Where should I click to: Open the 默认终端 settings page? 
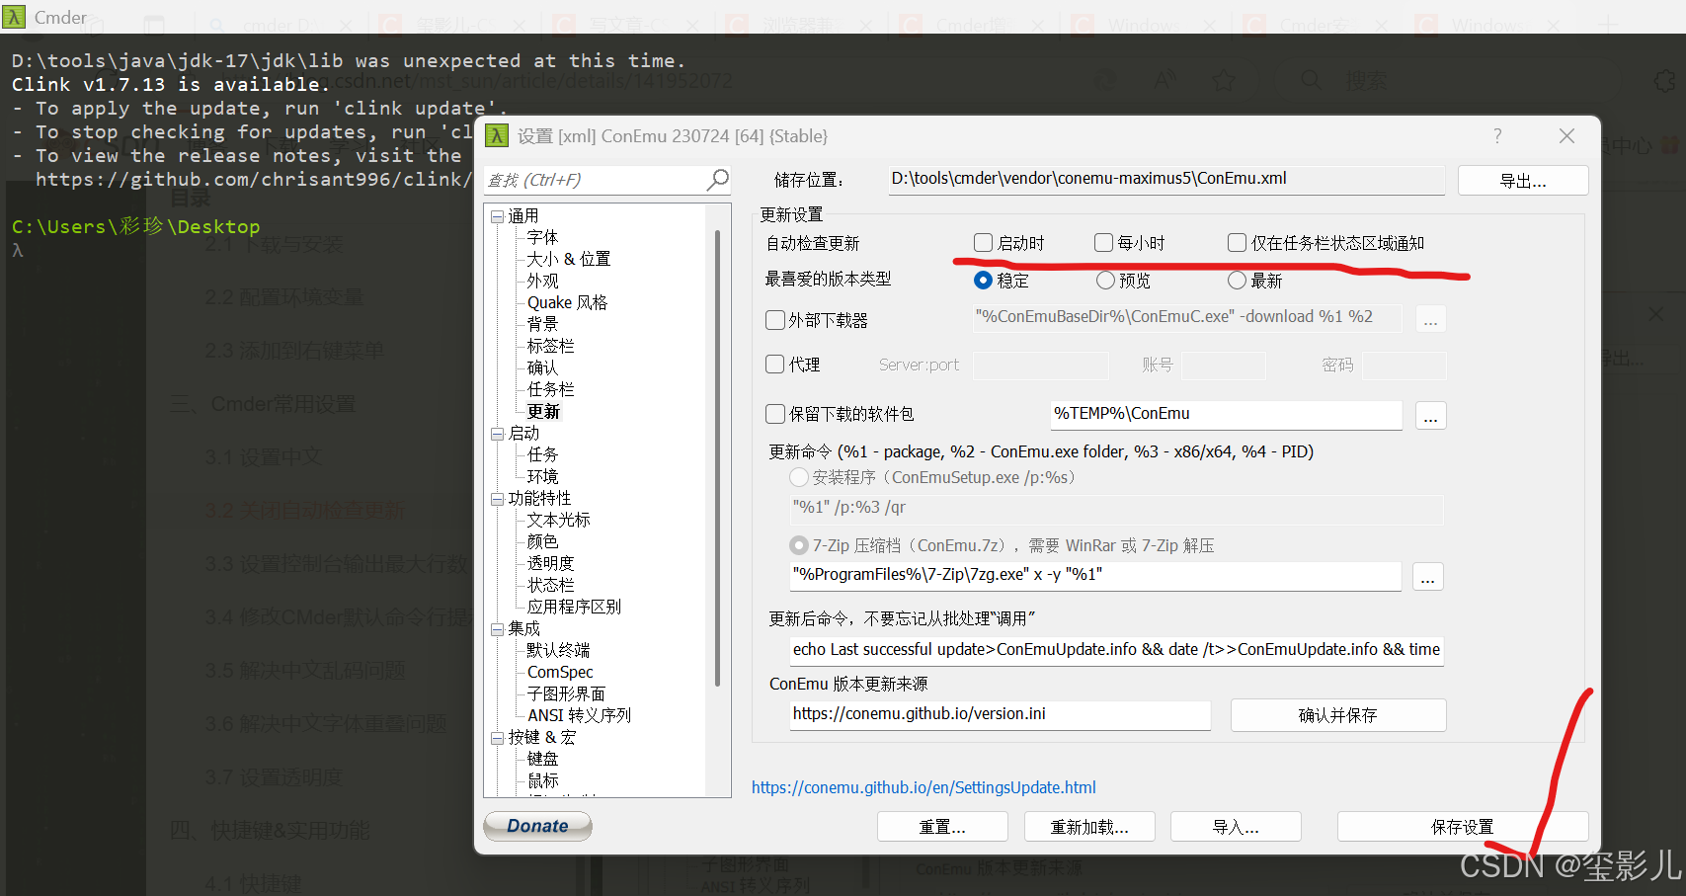tap(558, 650)
